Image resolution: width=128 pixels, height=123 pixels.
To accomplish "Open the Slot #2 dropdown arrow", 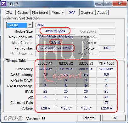I will (30, 25).
